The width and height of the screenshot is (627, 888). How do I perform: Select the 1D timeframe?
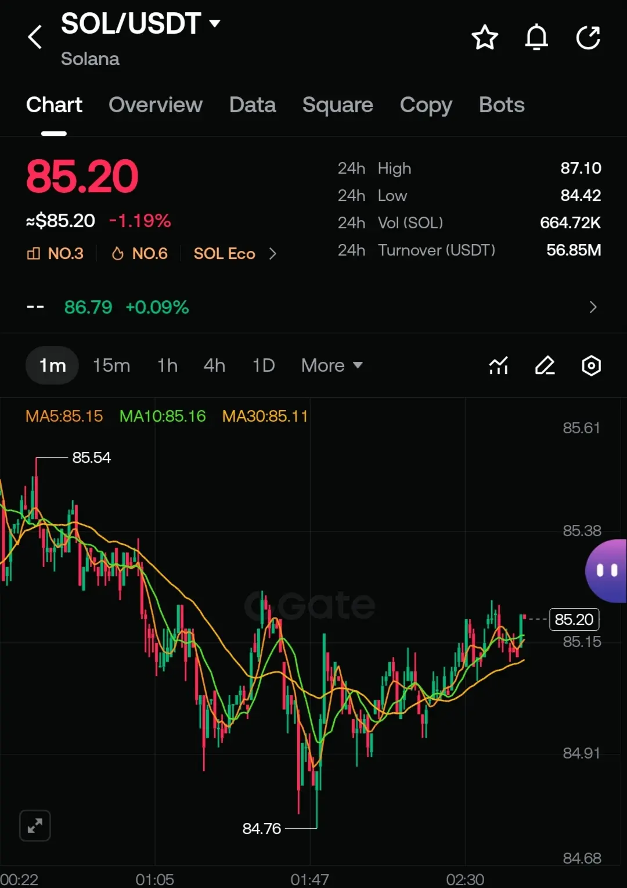264,365
